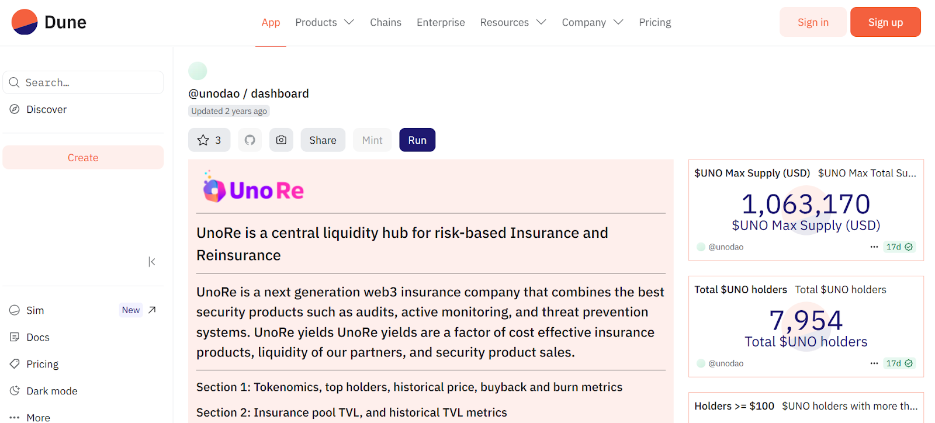Click the Search input field
The height and width of the screenshot is (423, 935).
click(x=83, y=82)
